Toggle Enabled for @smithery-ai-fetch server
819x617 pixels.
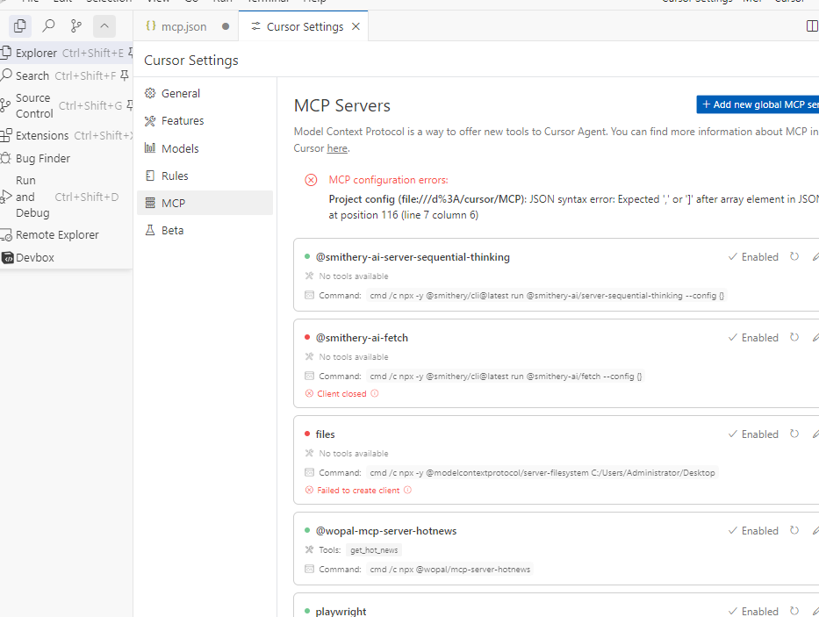tap(753, 338)
